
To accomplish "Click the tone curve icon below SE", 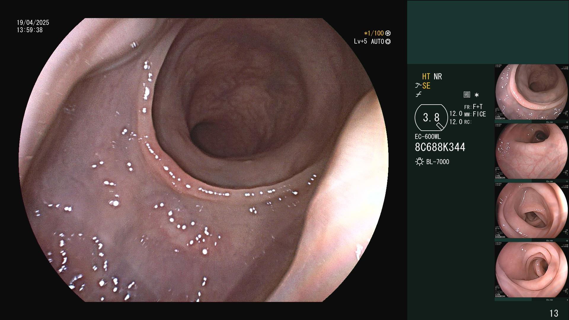I will click(x=418, y=95).
